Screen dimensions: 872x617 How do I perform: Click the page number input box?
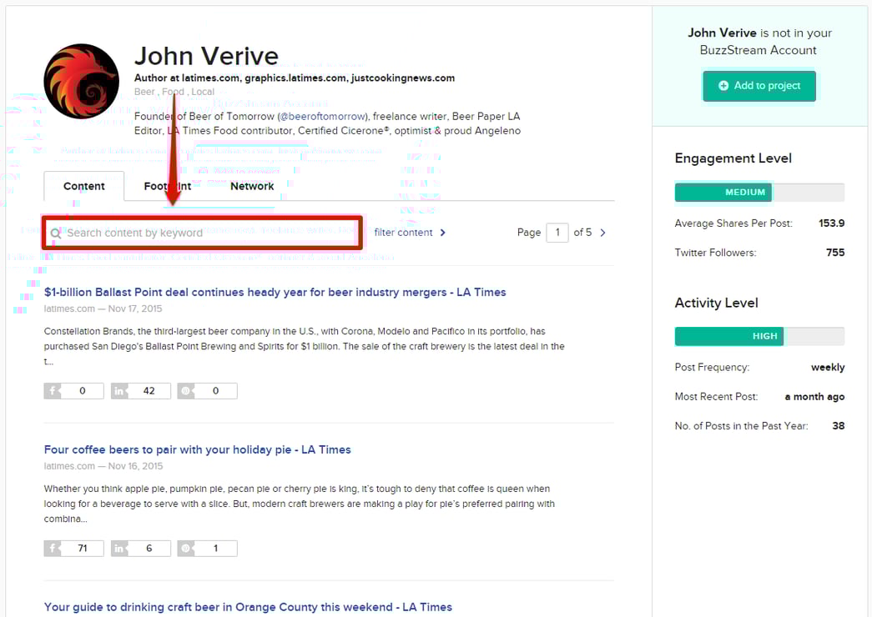point(557,233)
